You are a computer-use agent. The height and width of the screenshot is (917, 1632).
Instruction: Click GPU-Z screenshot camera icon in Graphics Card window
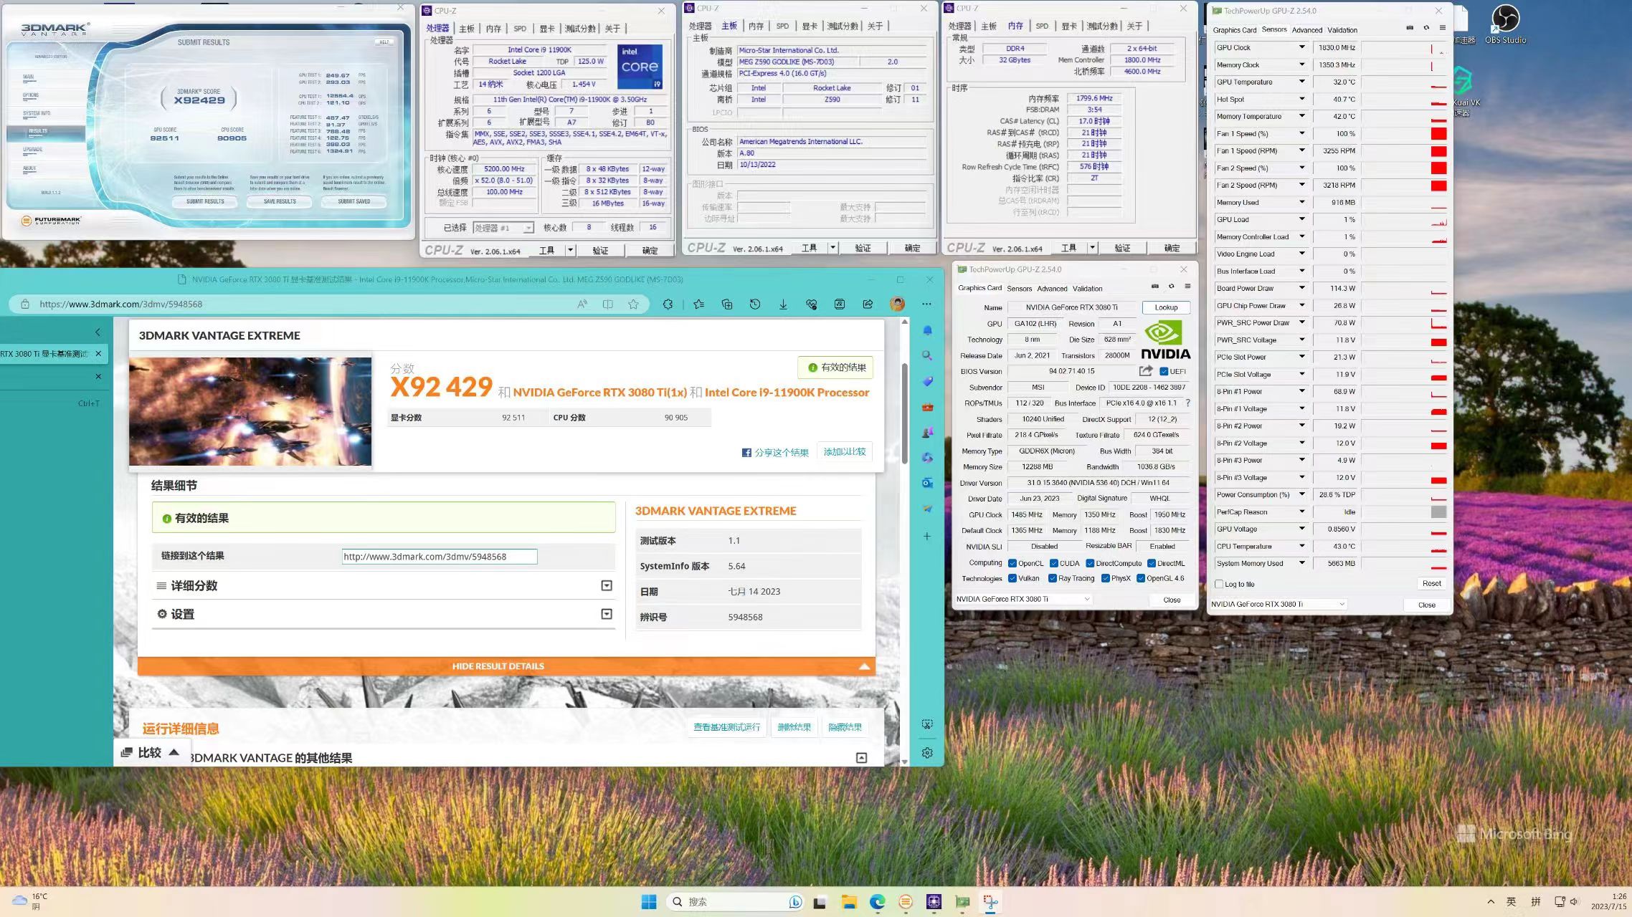coord(1154,287)
